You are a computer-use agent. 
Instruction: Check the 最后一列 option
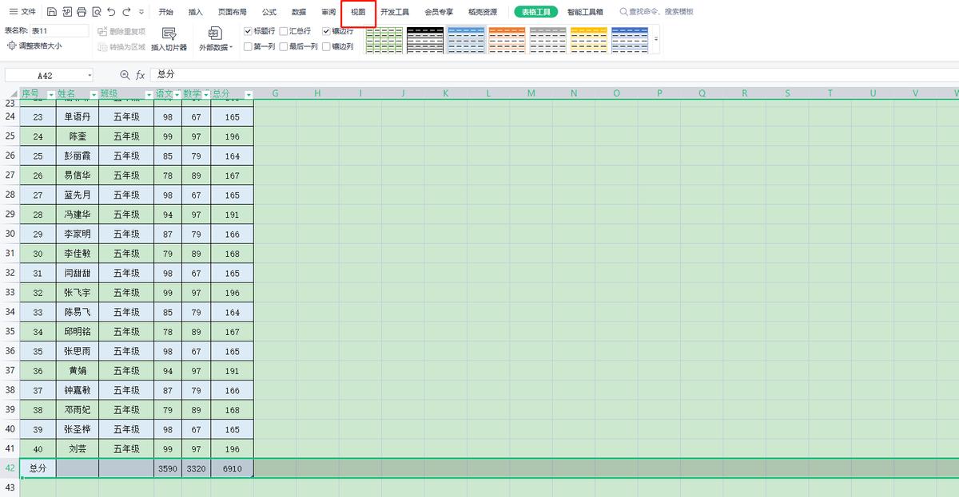pos(284,45)
